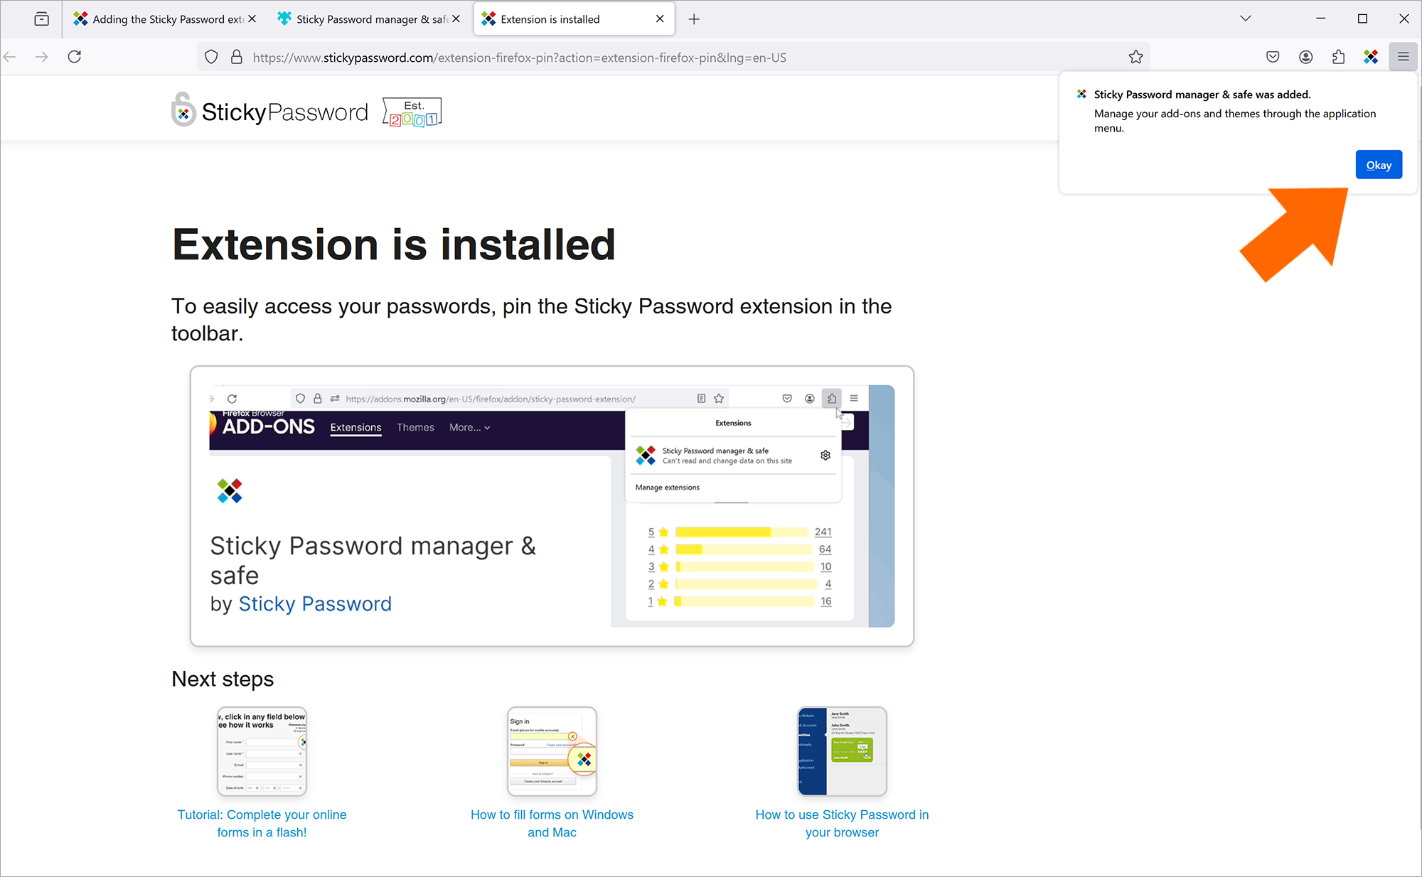Viewport: 1422px width, 877px height.
Task: Click the Sticky Password toolbar extension icon
Action: (x=1371, y=57)
